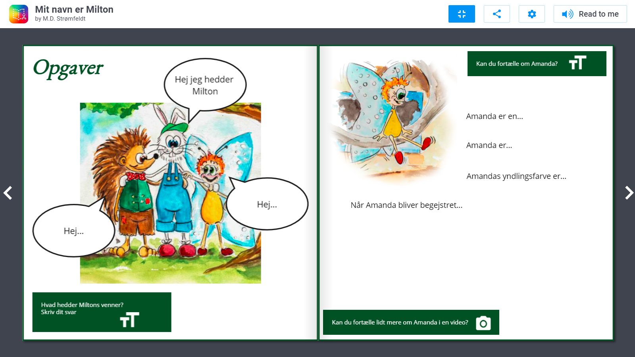Viewport: 635px width, 357px height.
Task: Click the 'Opgaver' heading
Action: 68,68
